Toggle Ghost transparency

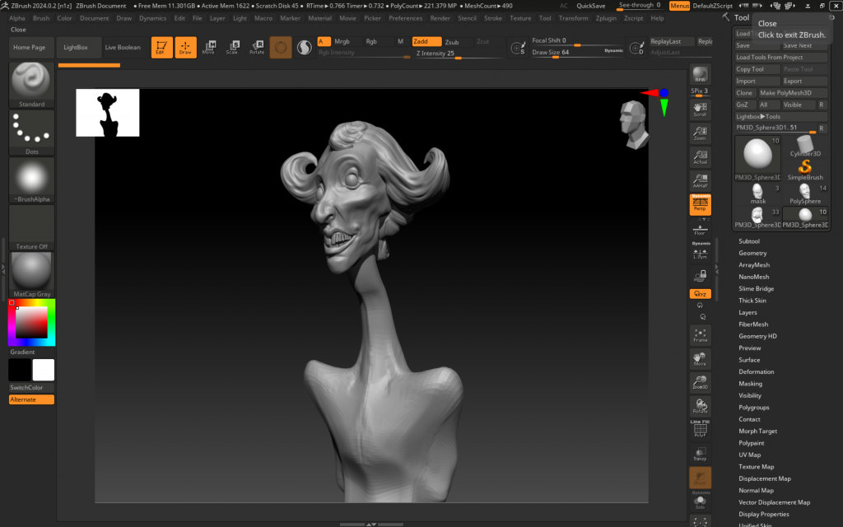[700, 478]
